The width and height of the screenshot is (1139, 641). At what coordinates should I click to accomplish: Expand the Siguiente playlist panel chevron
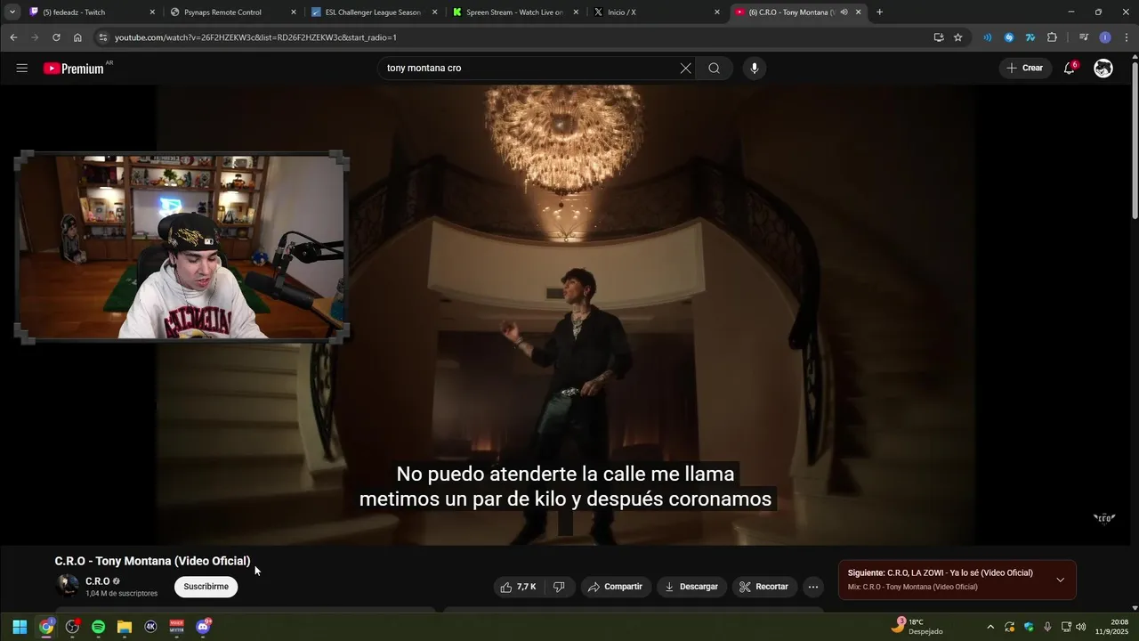pyautogui.click(x=1060, y=580)
